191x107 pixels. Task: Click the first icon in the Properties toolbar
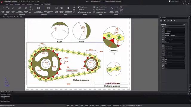pos(161,21)
